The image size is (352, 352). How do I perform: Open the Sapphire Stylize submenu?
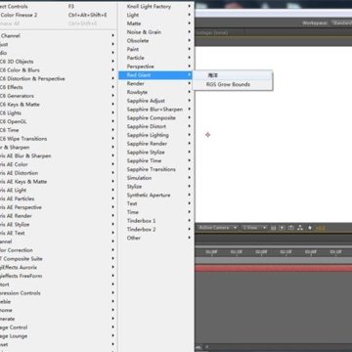pyautogui.click(x=156, y=153)
